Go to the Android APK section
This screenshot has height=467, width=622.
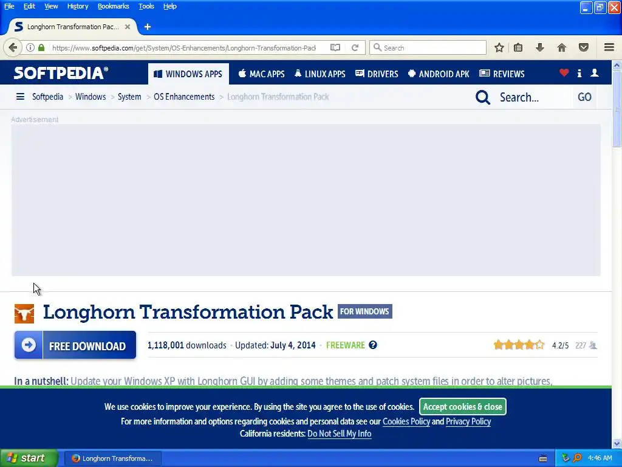click(439, 74)
